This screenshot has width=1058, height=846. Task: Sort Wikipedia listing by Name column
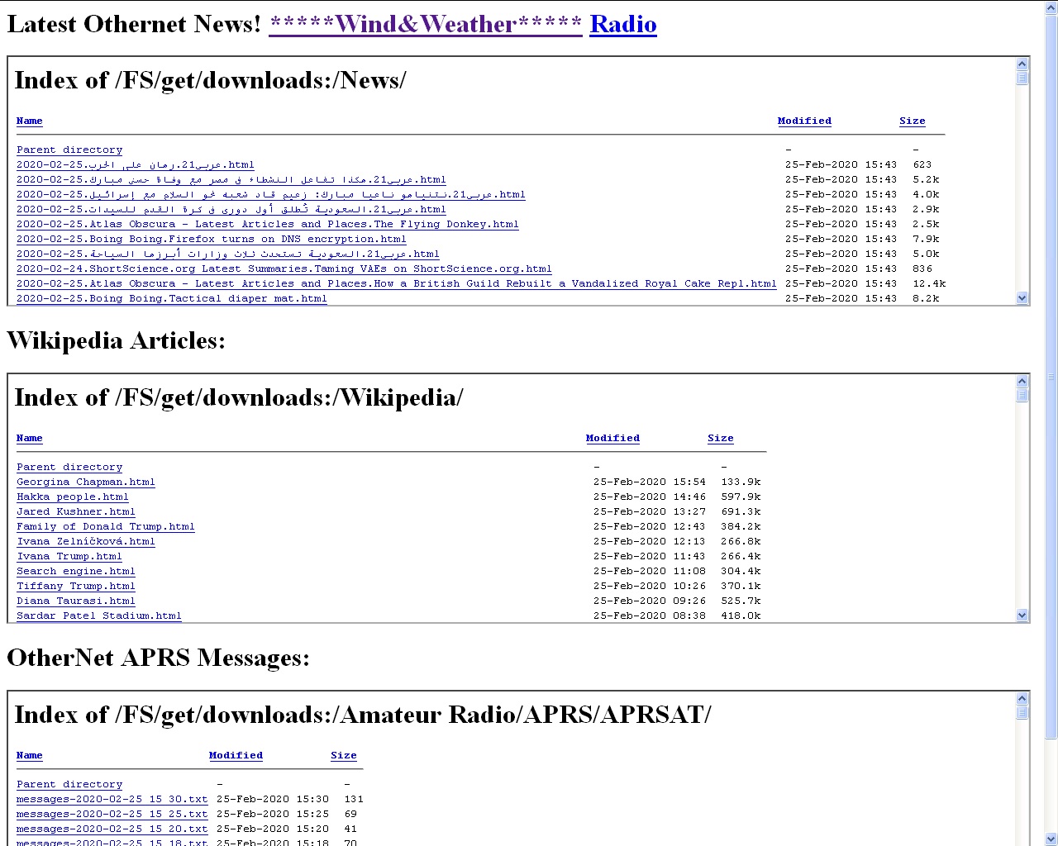point(30,438)
